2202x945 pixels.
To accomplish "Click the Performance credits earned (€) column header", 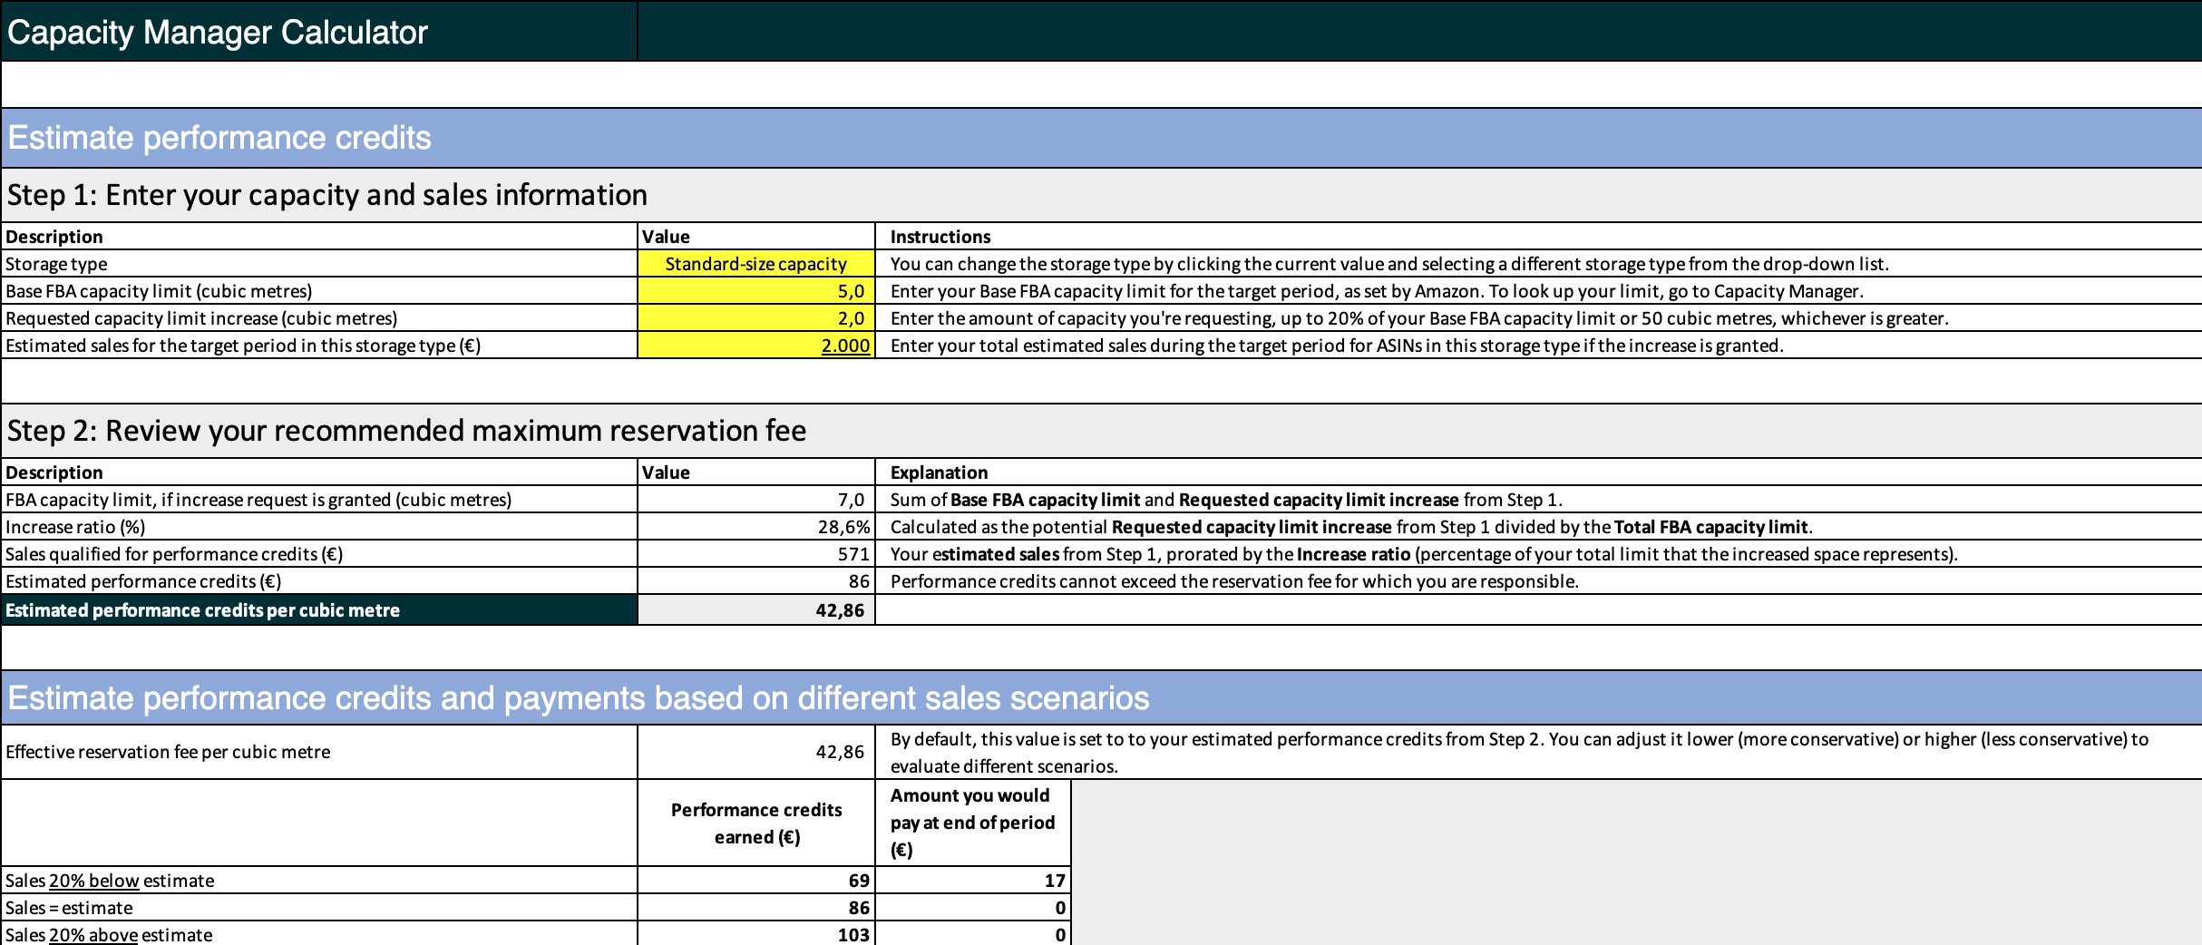I will (756, 823).
